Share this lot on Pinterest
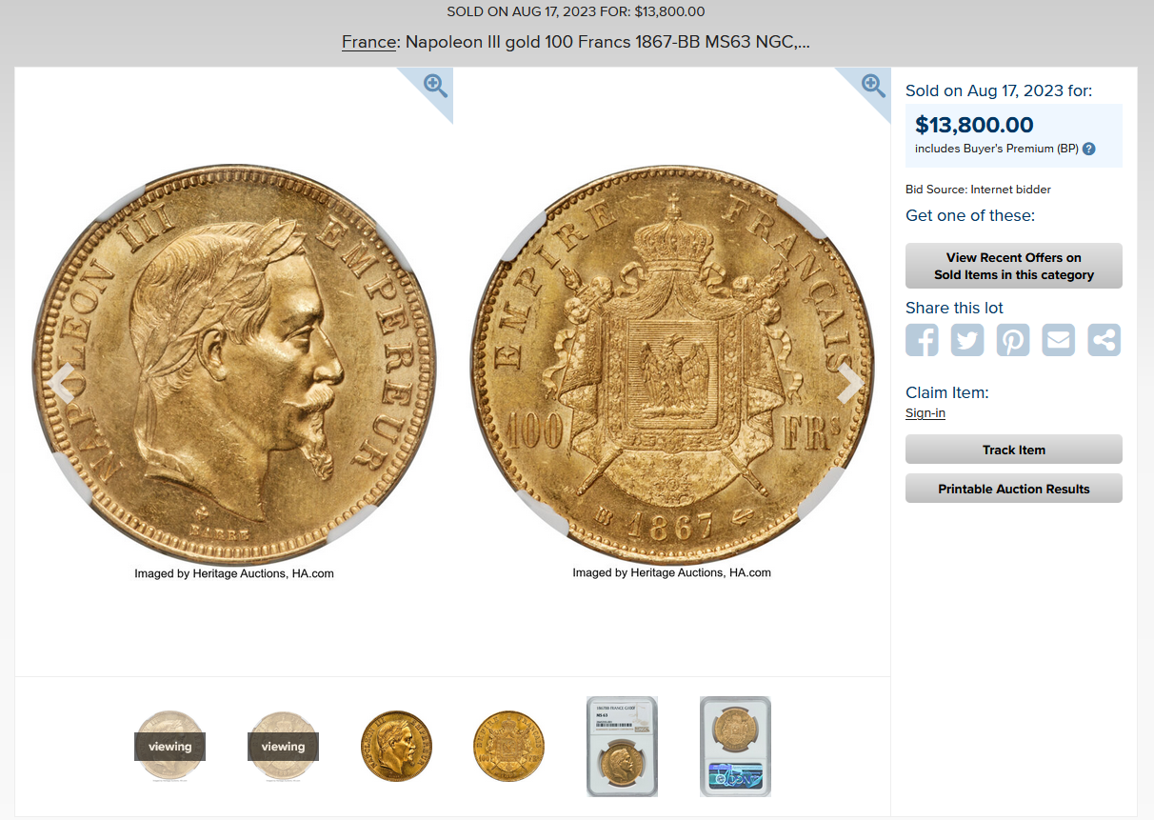Viewport: 1154px width, 820px height. 1013,340
